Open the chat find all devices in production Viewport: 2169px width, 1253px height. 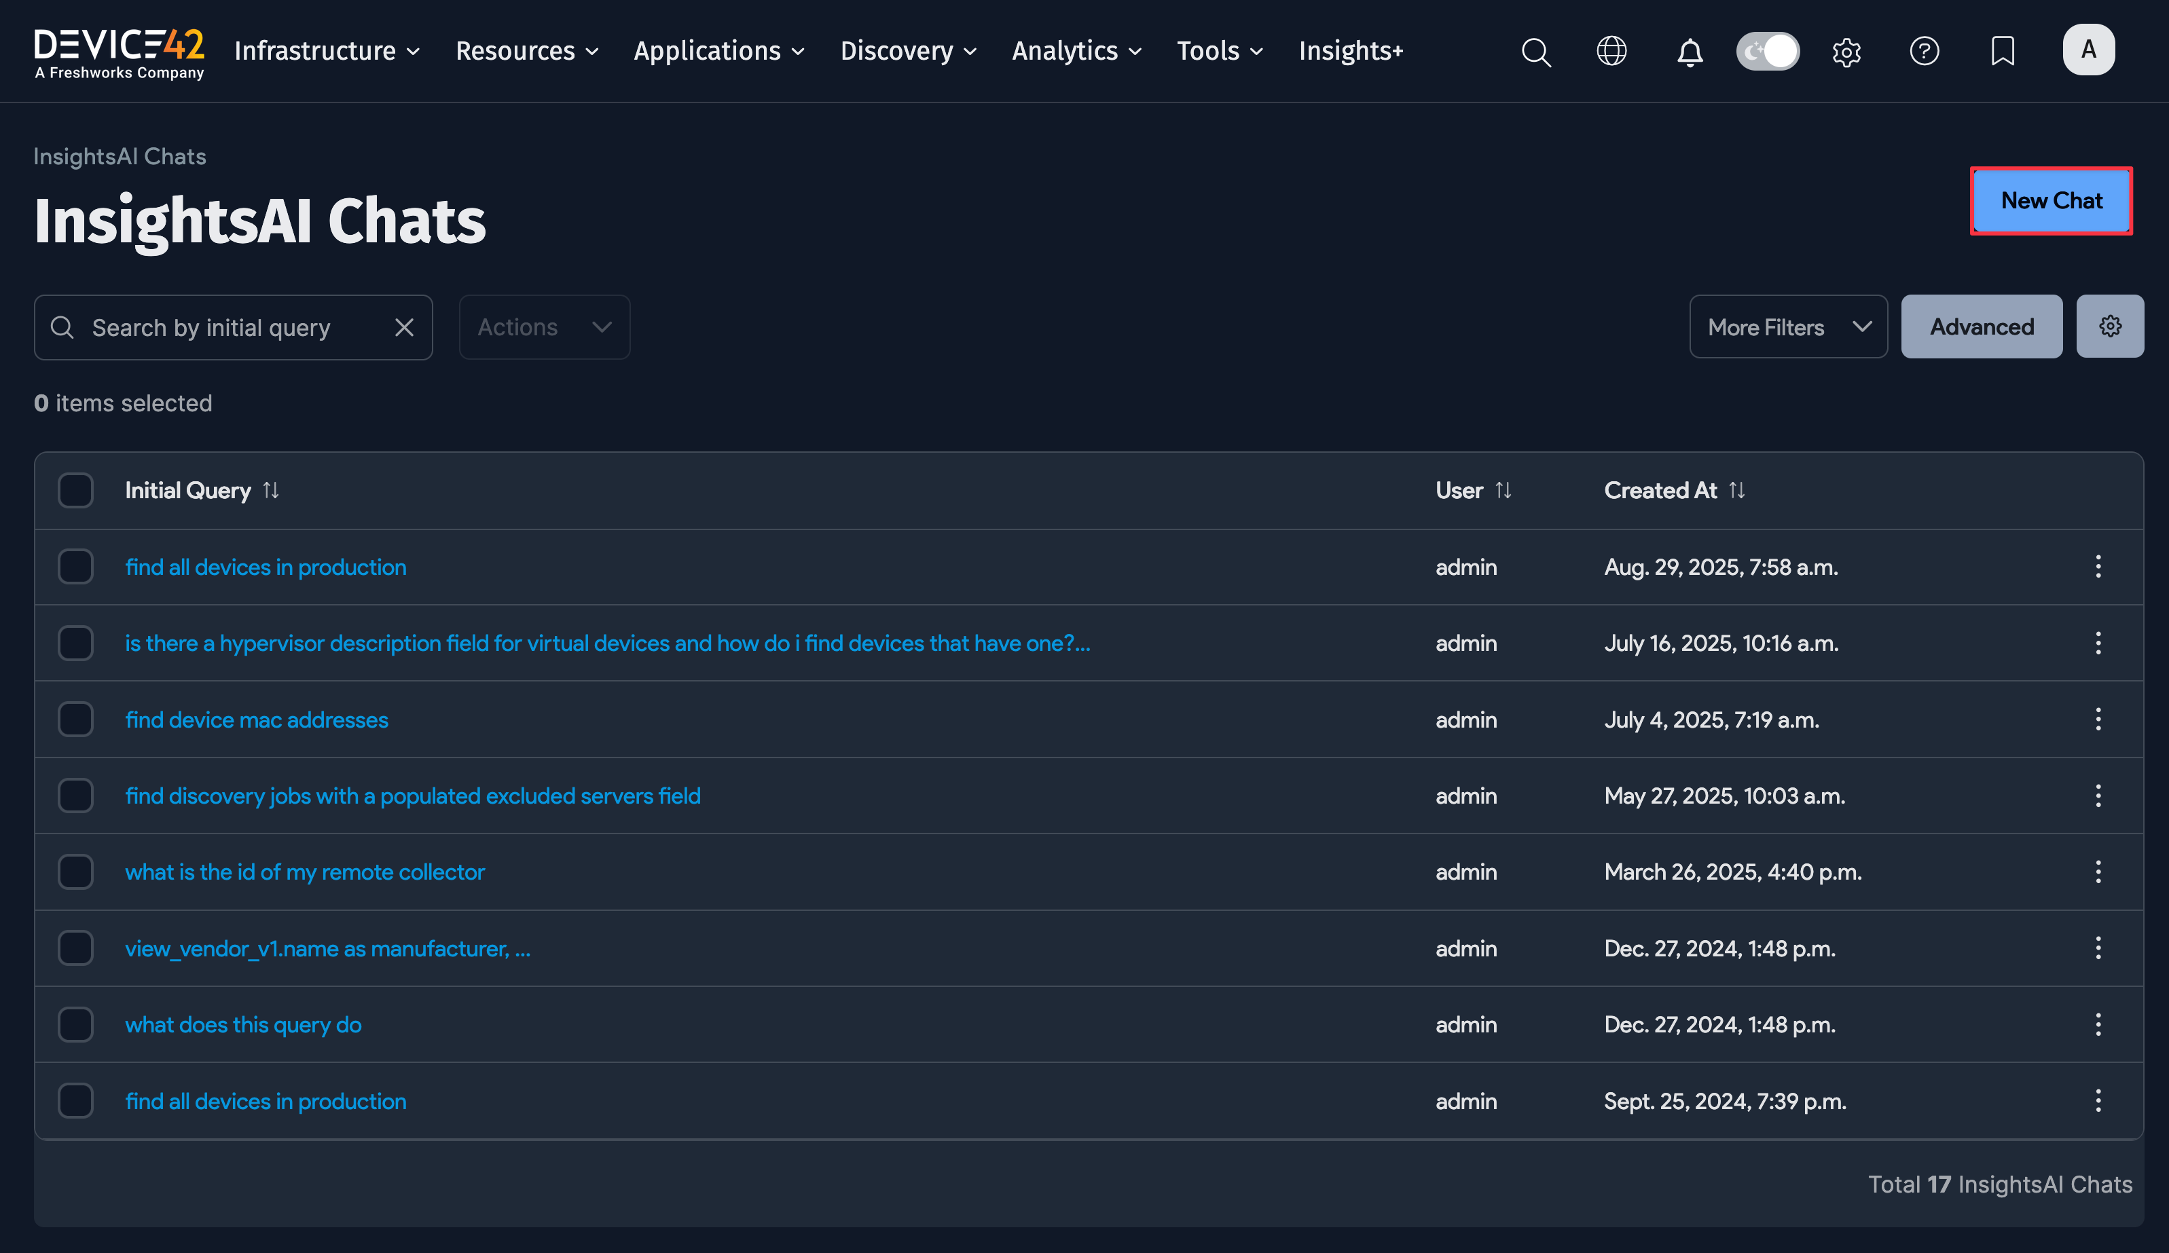(x=265, y=566)
